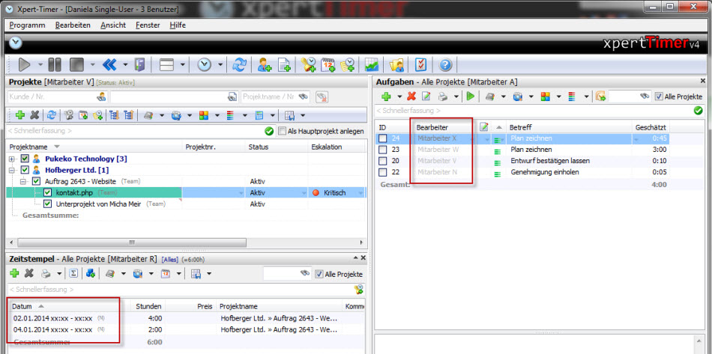Open color squares icon in Aufgaben toolbar

tap(545, 96)
